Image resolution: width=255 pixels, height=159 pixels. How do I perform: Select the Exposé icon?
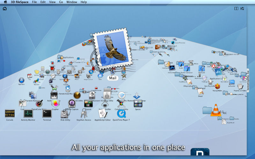click(x=88, y=104)
